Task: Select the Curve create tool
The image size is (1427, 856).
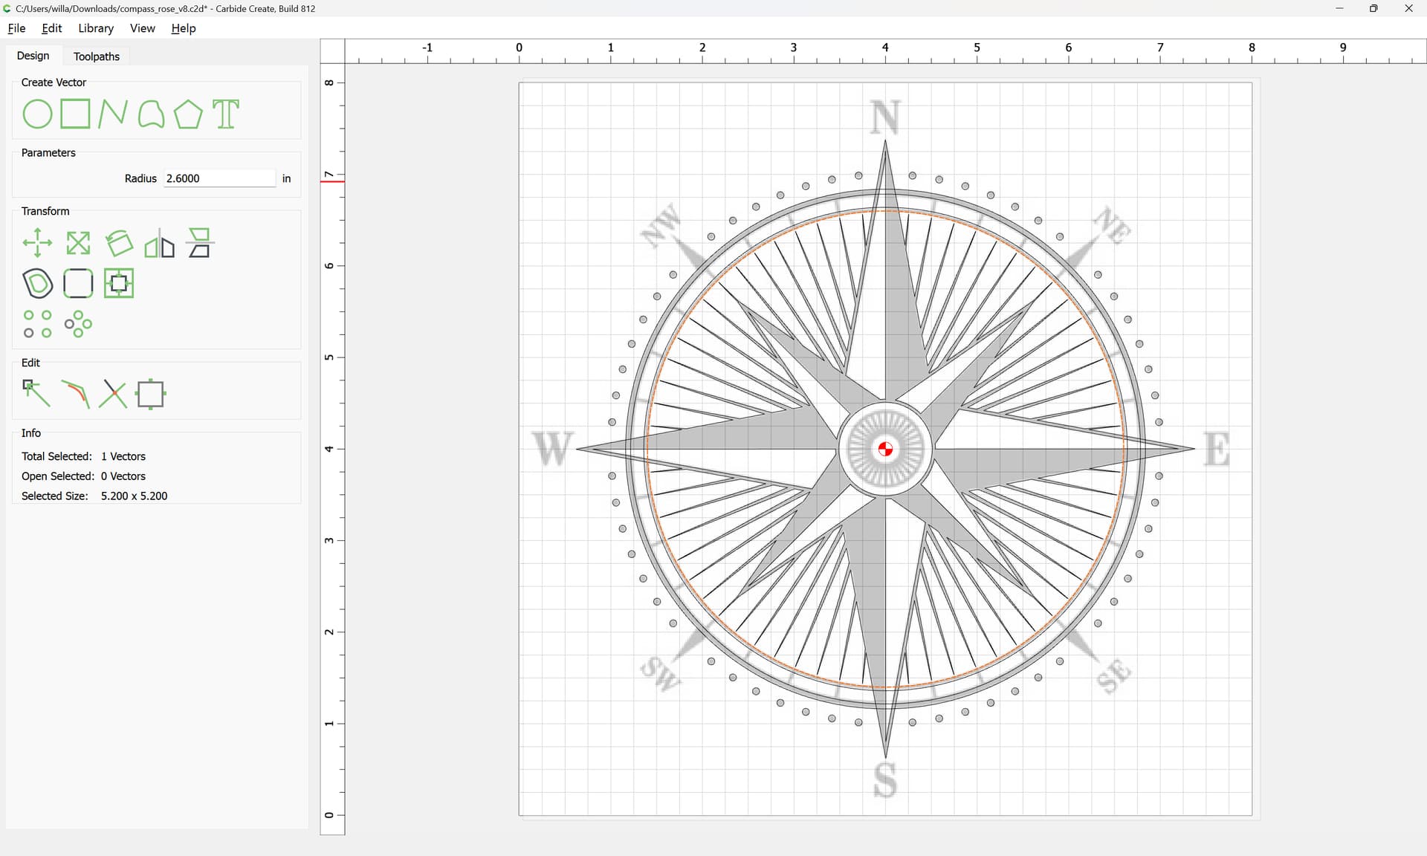Action: (151, 114)
